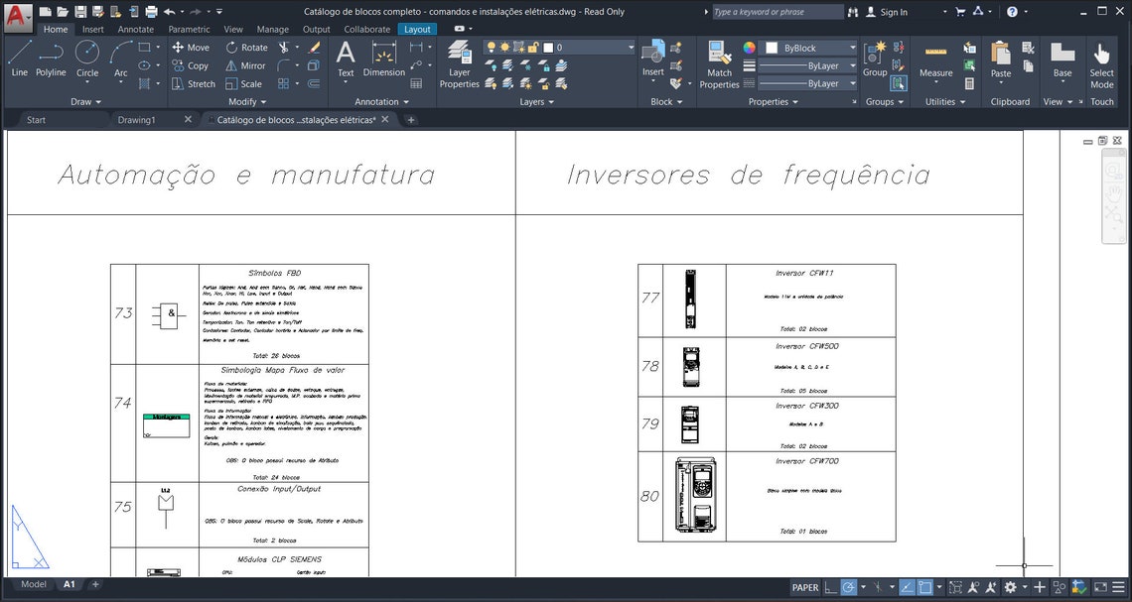Select the Arc tool
1132x602 pixels.
[x=121, y=61]
